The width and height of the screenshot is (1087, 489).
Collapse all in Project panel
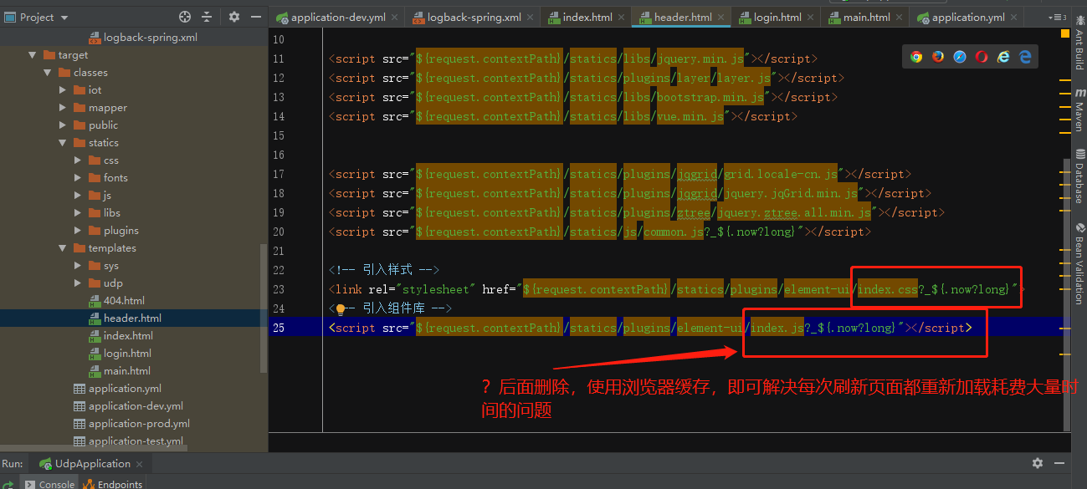207,17
